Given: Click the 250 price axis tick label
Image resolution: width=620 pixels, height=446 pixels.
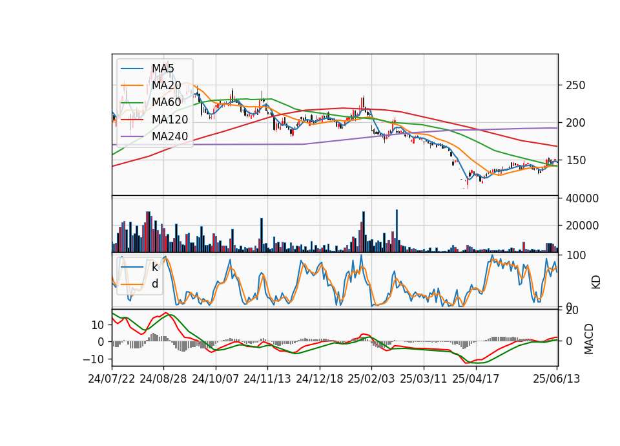Looking at the screenshot, I should click(575, 85).
